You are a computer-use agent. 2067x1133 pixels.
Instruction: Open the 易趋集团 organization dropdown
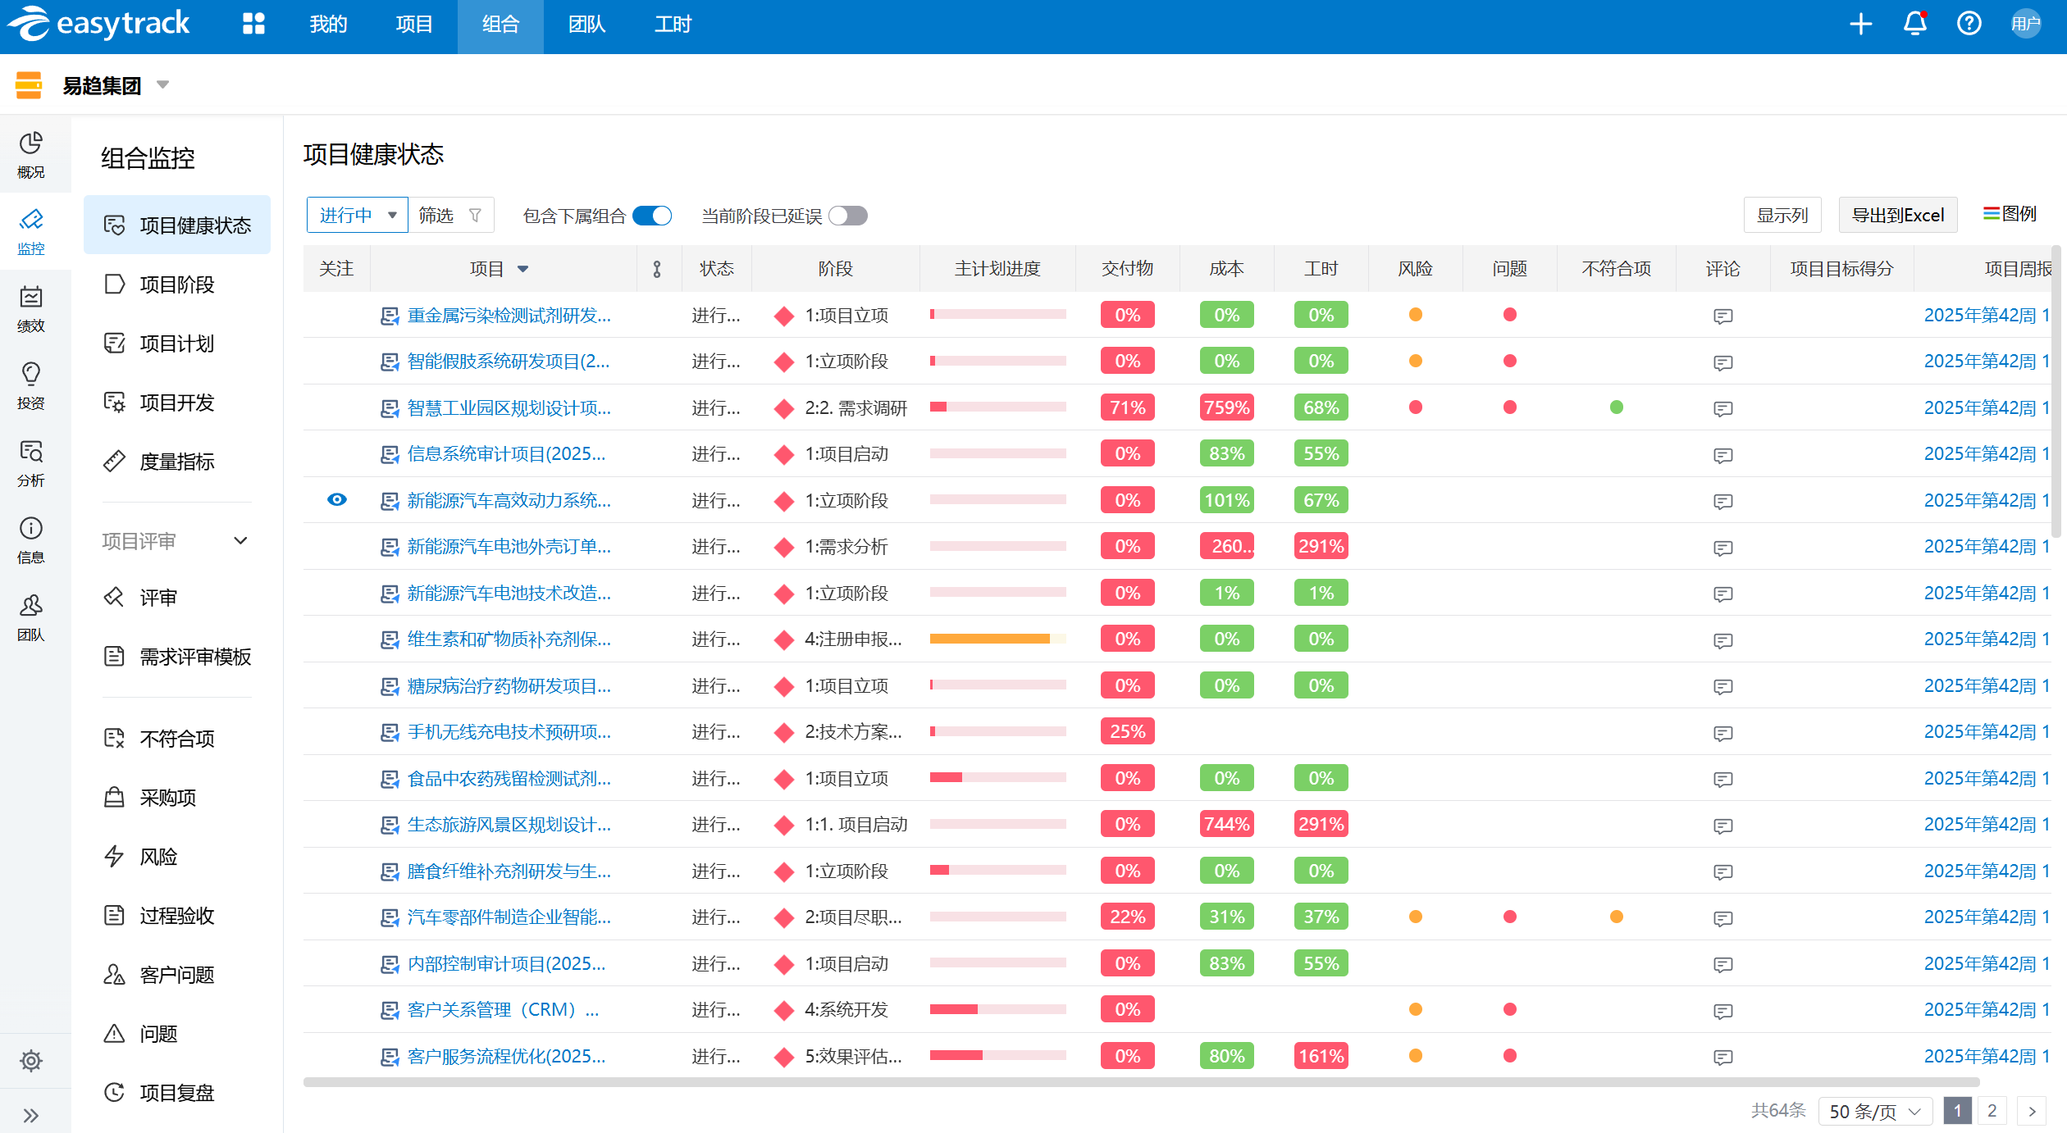pyautogui.click(x=162, y=84)
